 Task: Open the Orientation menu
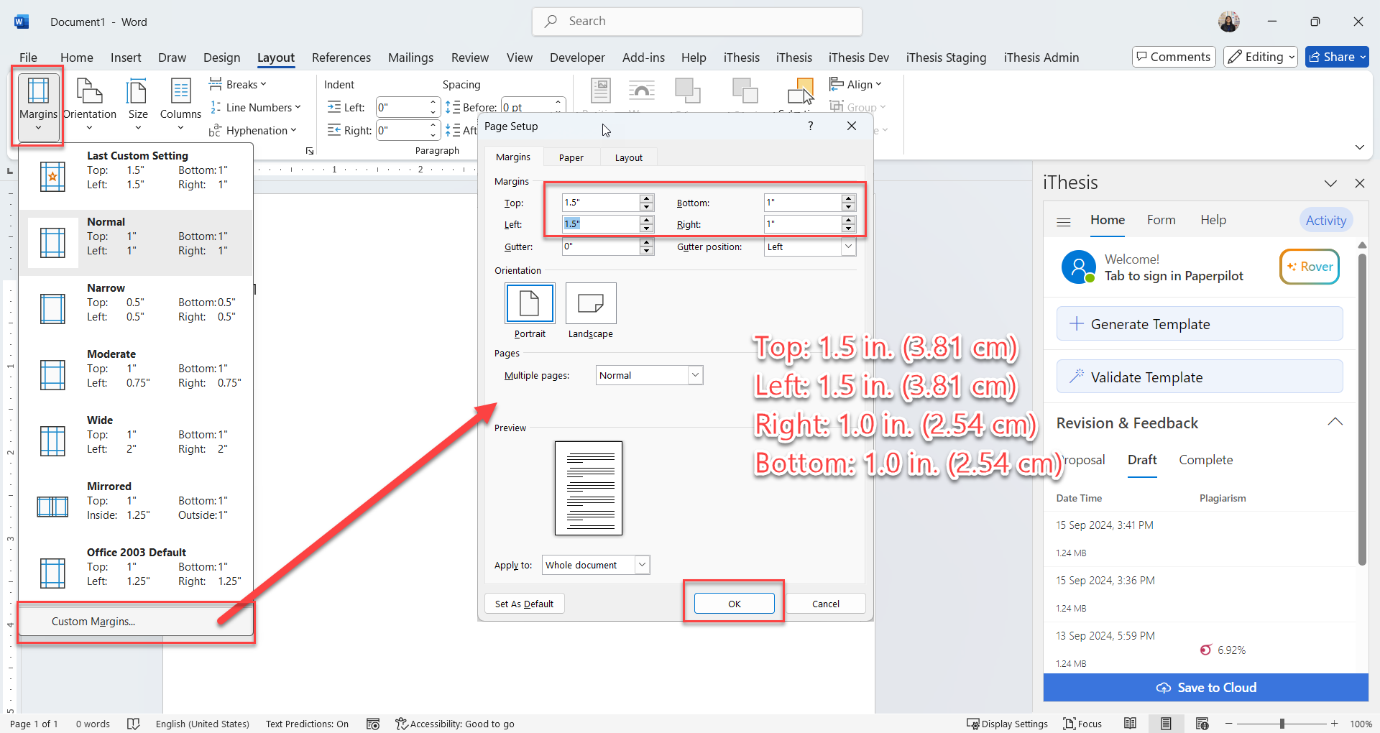[90, 105]
